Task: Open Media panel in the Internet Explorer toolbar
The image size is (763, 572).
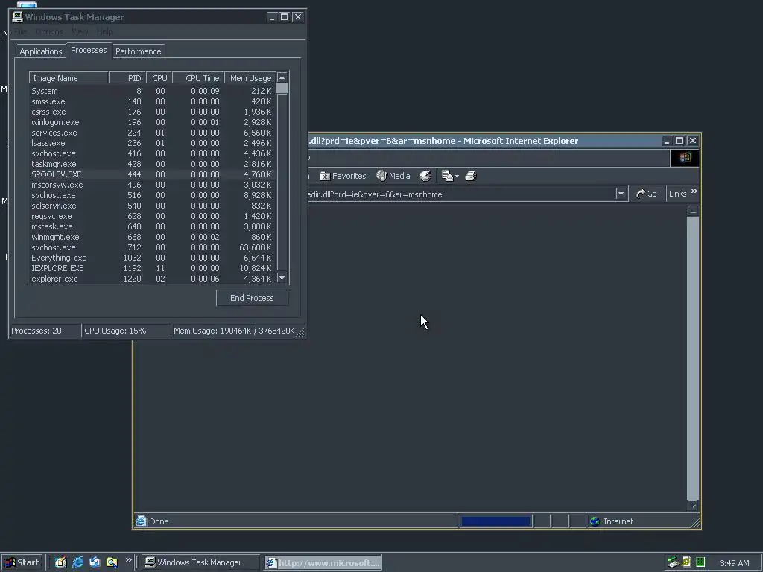Action: coord(393,176)
